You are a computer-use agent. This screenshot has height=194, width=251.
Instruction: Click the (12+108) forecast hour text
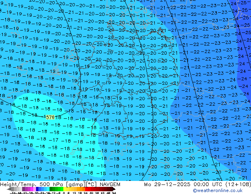pyautogui.click(x=238, y=184)
